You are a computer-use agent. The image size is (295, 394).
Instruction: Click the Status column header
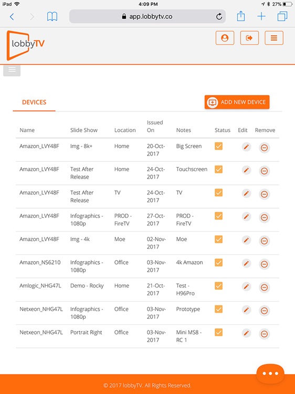223,130
